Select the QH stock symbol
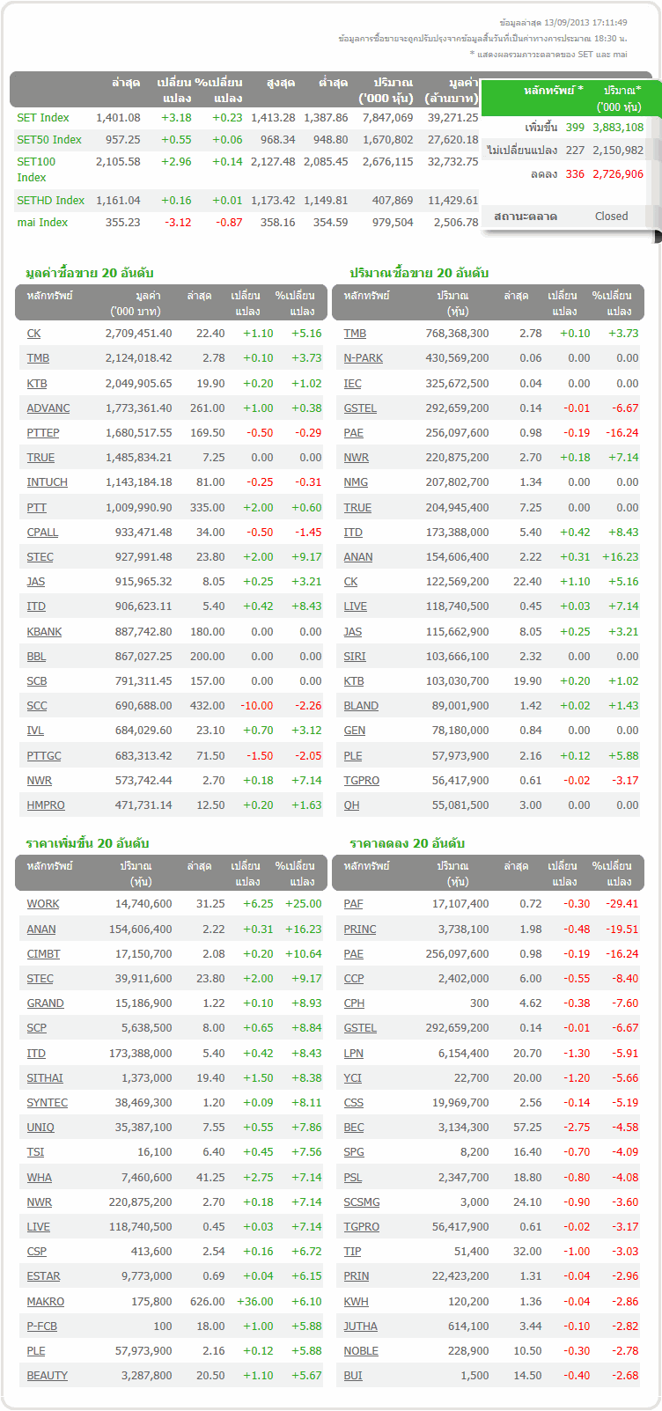This screenshot has height=1411, width=662. tap(352, 805)
